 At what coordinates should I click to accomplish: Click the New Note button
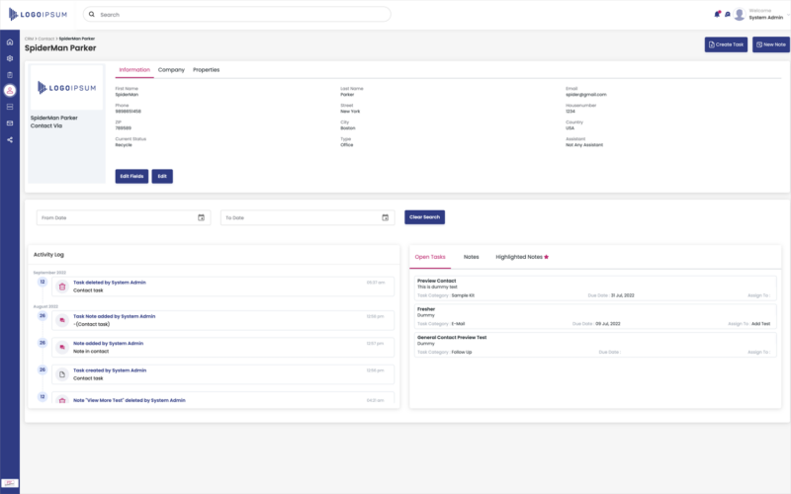(770, 44)
